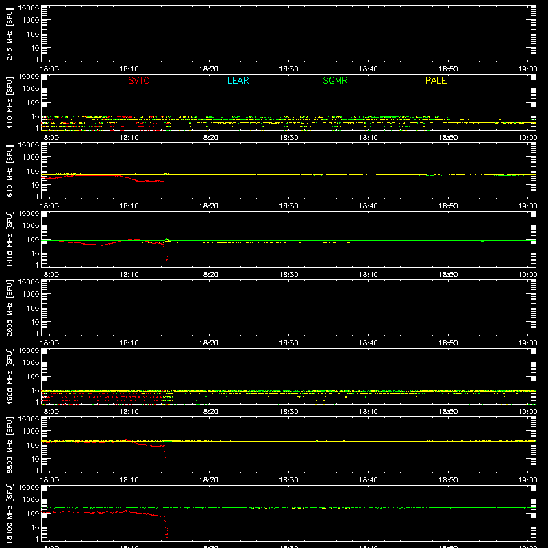Click 18:10 tick under the 610 MHz panel
This screenshot has height=548, width=548.
click(129, 206)
